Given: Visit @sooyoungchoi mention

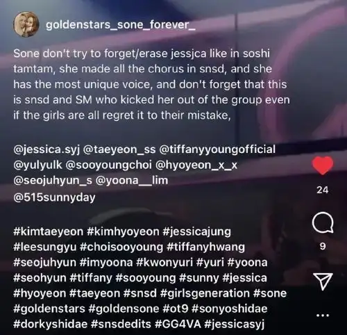Looking at the screenshot, I should pyautogui.click(x=109, y=165).
